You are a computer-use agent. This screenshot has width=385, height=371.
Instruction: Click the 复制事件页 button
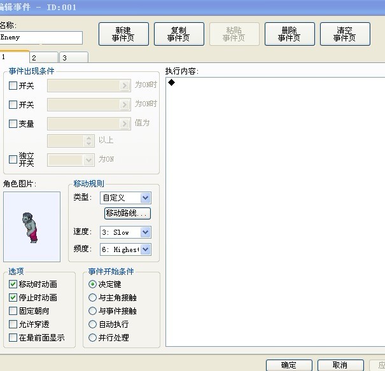coord(179,34)
